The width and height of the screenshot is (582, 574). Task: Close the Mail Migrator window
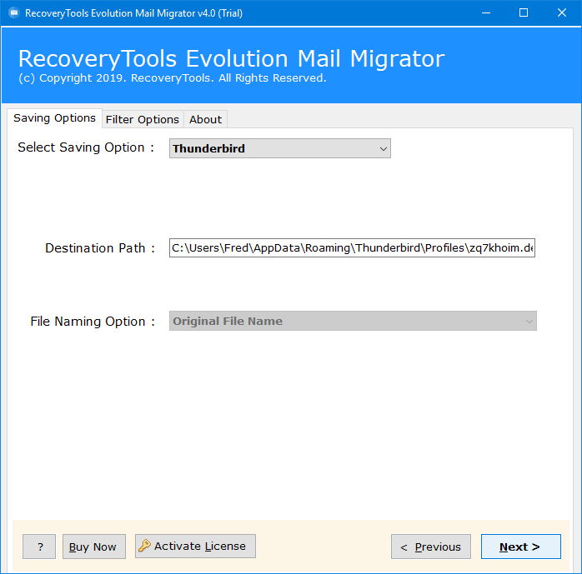coord(562,13)
